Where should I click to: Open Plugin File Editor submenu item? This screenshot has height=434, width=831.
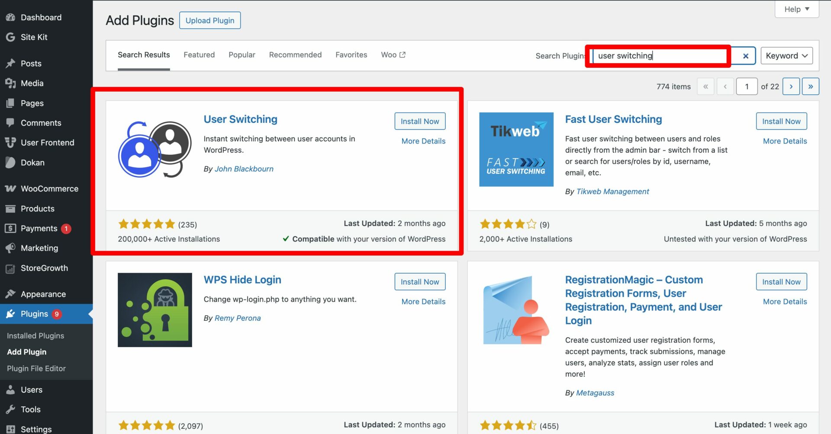pyautogui.click(x=36, y=369)
